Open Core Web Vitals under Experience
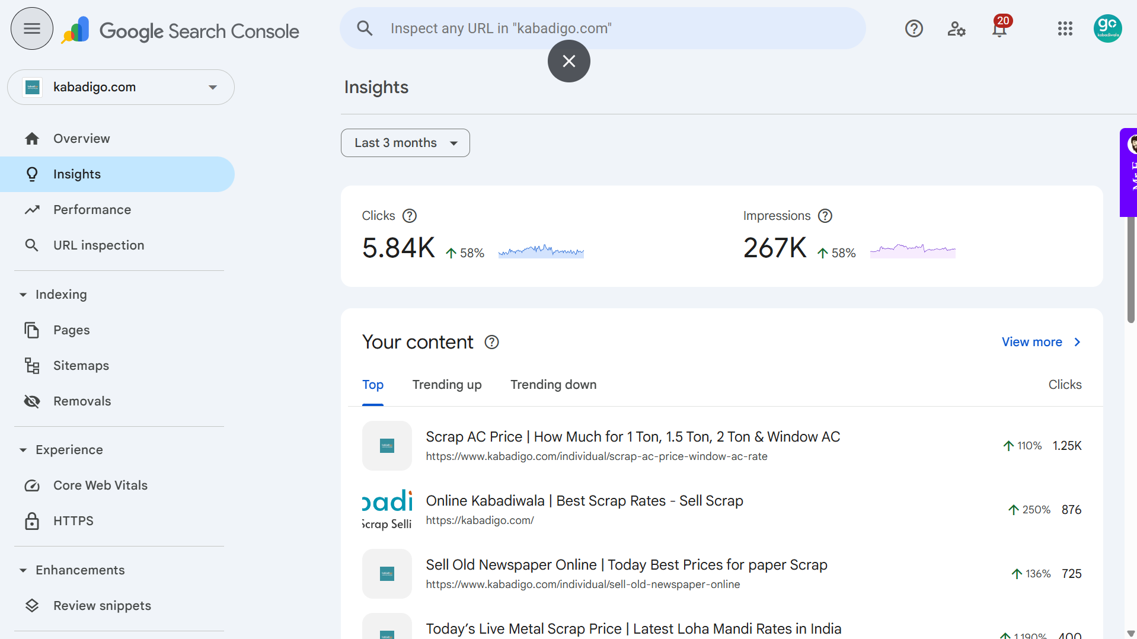 click(100, 485)
